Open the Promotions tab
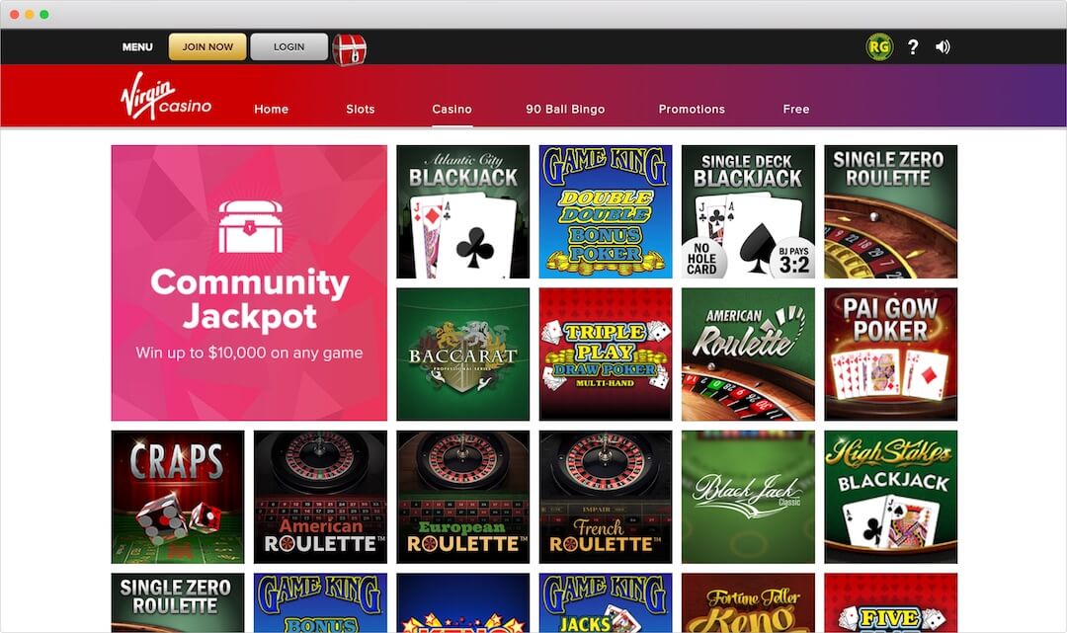This screenshot has width=1067, height=633. (692, 109)
